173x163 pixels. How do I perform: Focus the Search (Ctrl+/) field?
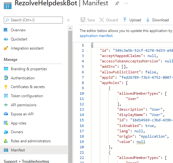coord(33,20)
